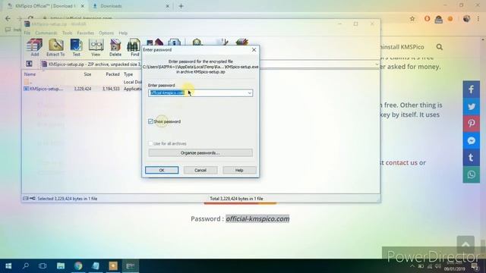Click the website search magnifier icon
Screen dimensions: 486x273
pos(439,47)
